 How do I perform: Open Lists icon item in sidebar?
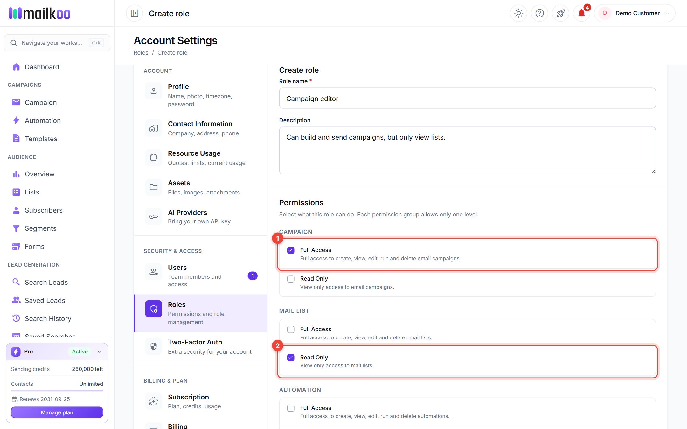click(16, 192)
